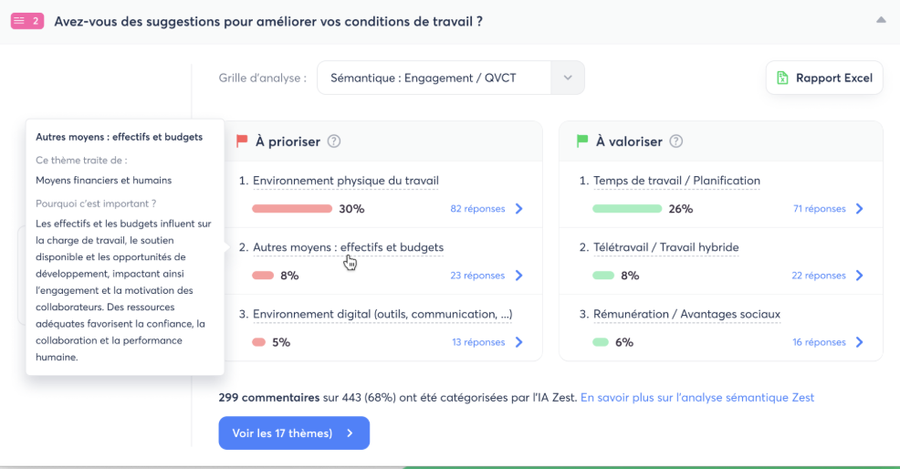Click the green À valoriser flag icon

pos(581,141)
